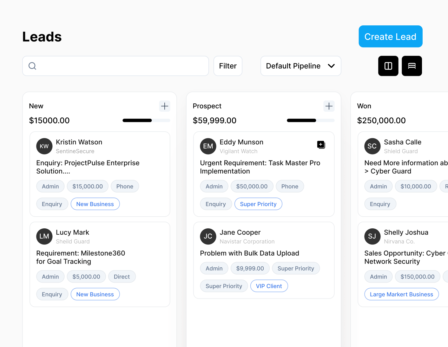Open the Filter options

click(x=228, y=66)
